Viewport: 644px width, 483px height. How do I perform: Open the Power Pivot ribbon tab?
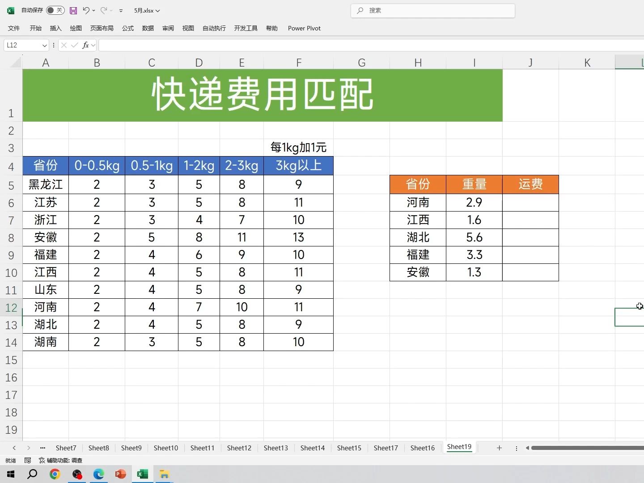click(304, 28)
